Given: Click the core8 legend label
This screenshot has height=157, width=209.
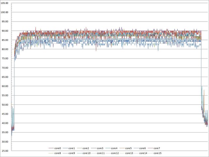Looking at the screenshot, I should click(x=58, y=153).
